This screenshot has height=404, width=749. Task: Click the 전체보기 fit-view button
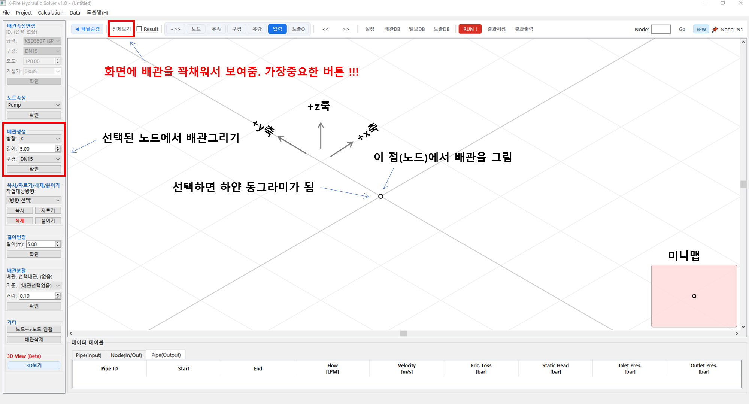121,29
